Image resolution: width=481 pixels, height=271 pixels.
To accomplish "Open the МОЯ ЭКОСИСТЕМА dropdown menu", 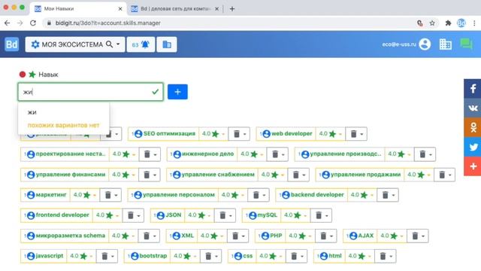I will pyautogui.click(x=75, y=44).
